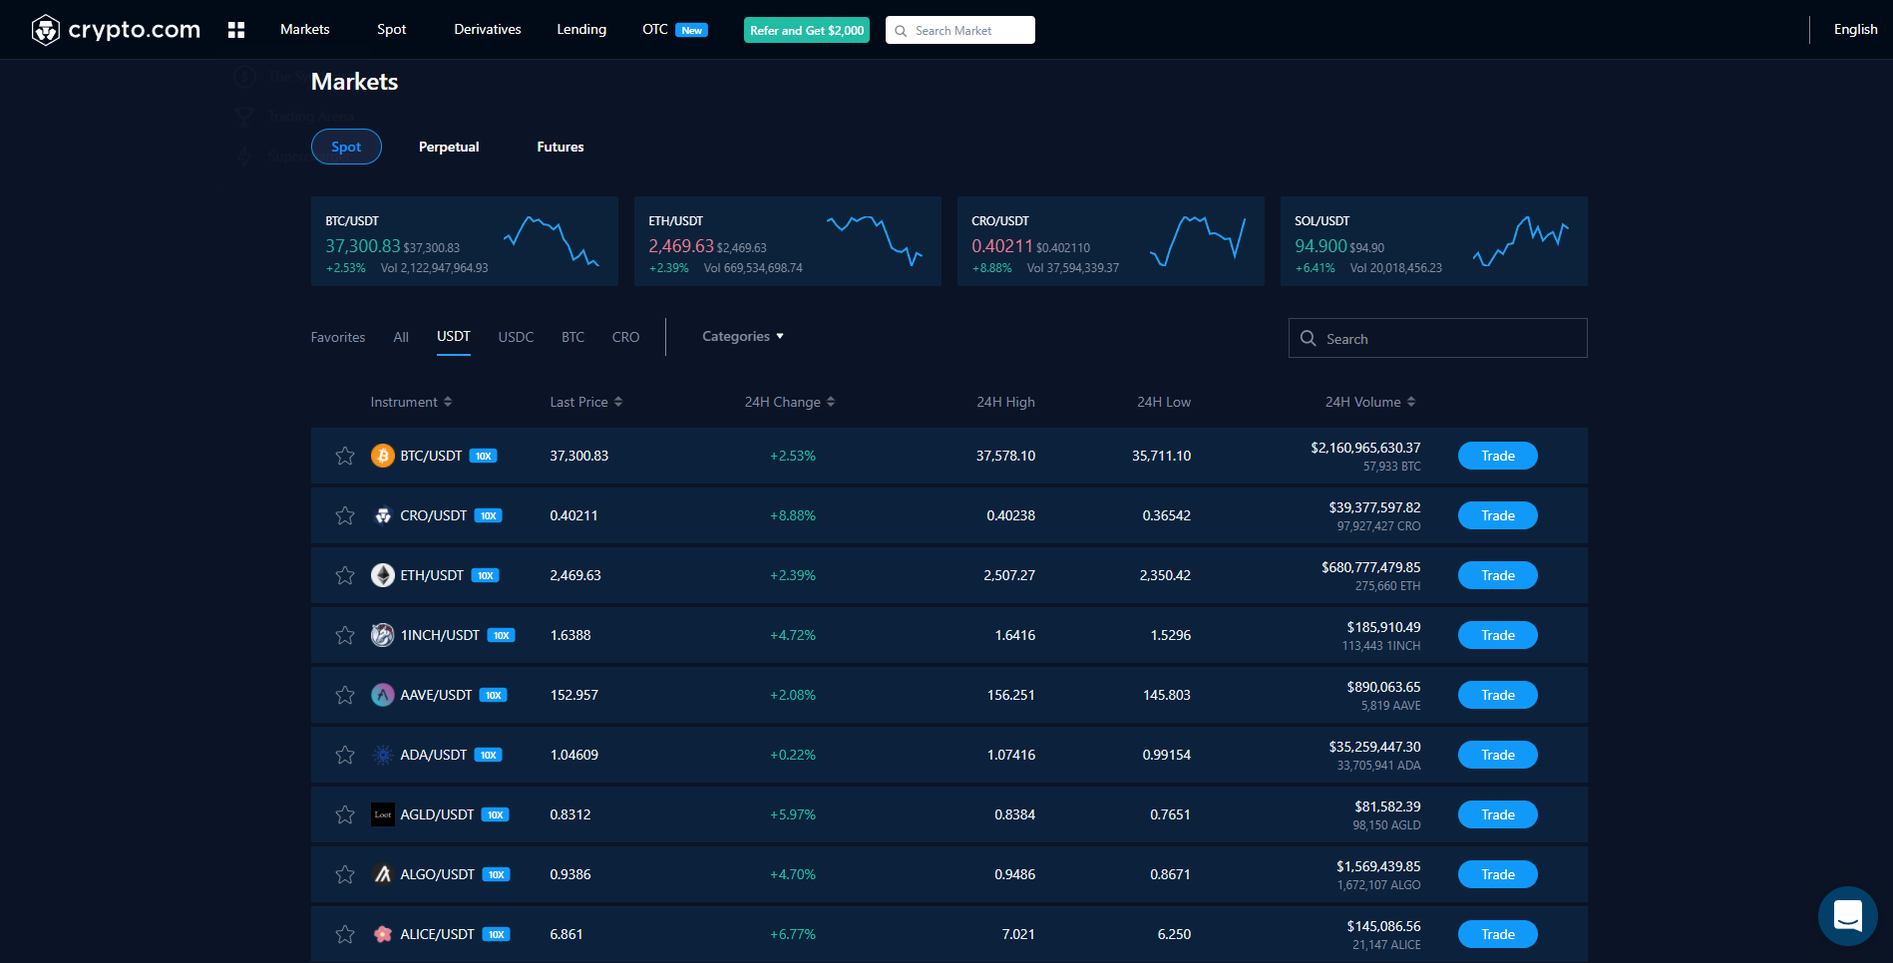The width and height of the screenshot is (1893, 963).
Task: Open the Spot top navigation menu
Action: click(391, 29)
